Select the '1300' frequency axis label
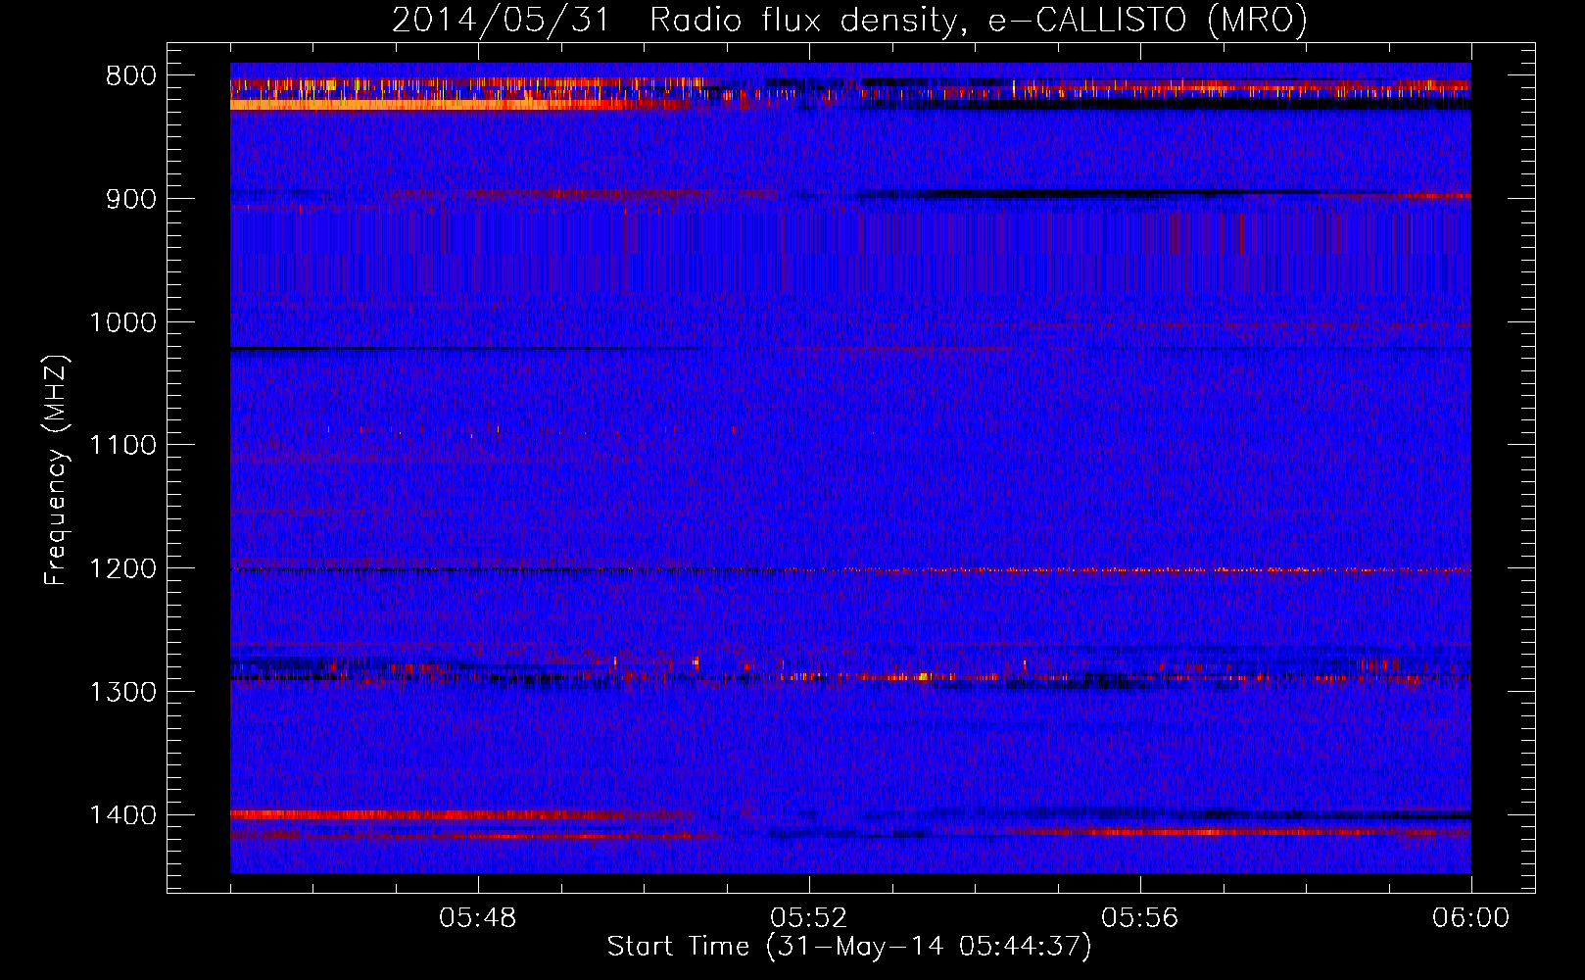This screenshot has width=1585, height=980. pyautogui.click(x=123, y=692)
